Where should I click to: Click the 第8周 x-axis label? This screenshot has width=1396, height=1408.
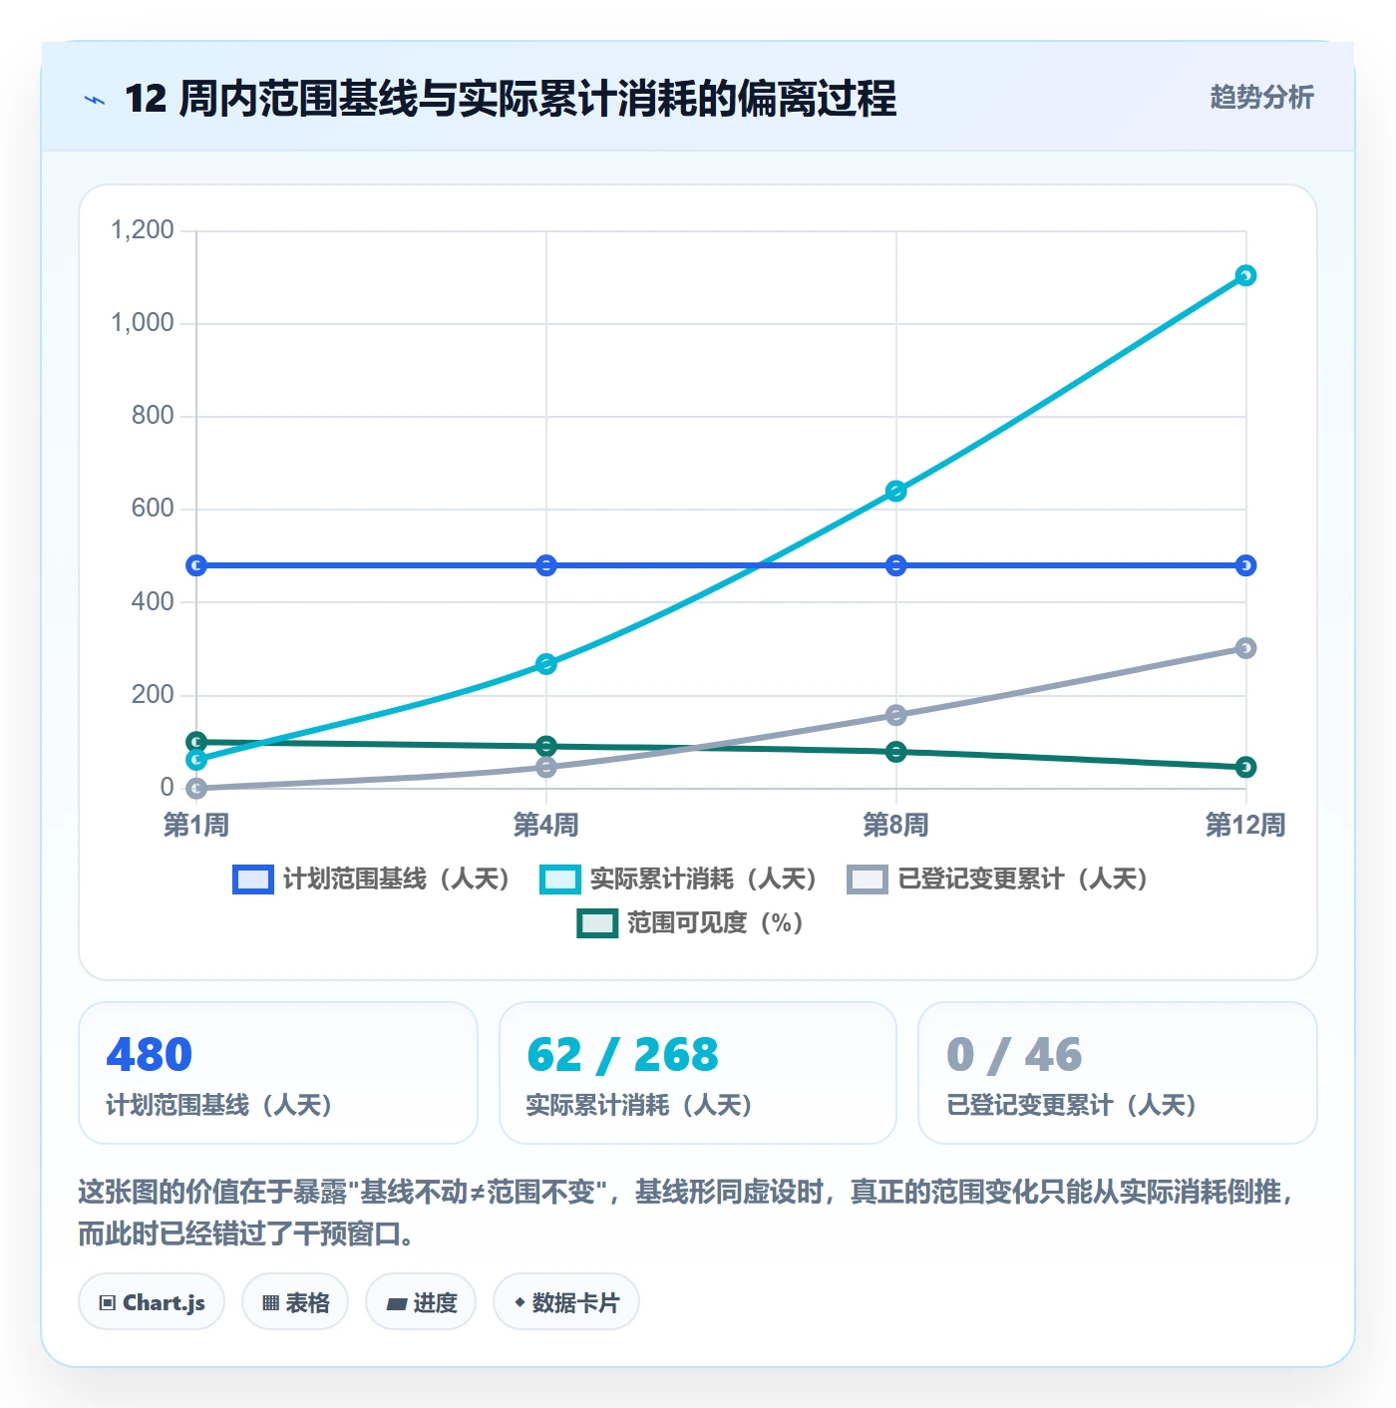[x=895, y=826]
